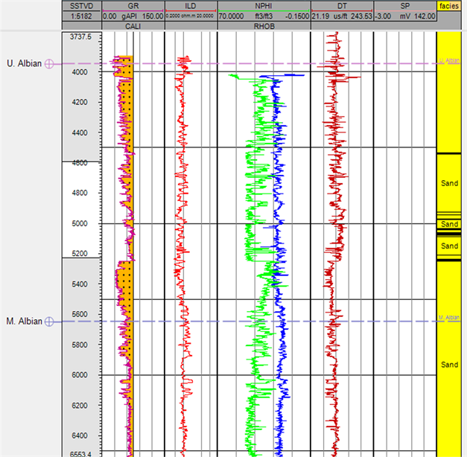
Task: Click the ILD track header
Action: pyautogui.click(x=190, y=4)
